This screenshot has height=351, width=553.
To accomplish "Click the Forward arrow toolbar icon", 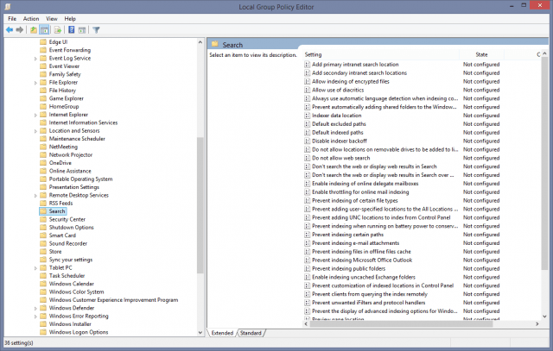I will 20,30.
